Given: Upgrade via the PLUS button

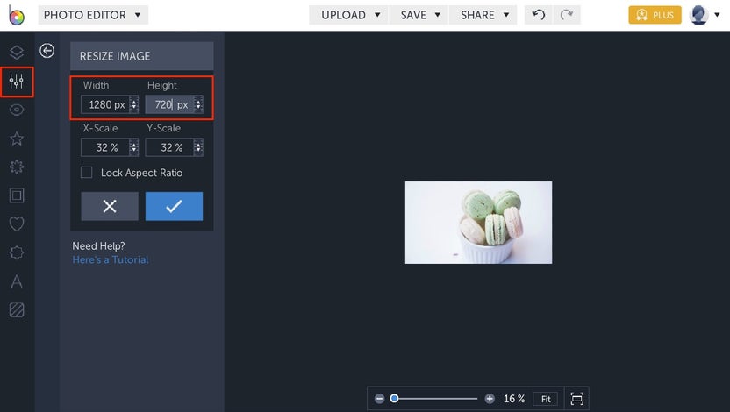Looking at the screenshot, I should (x=655, y=15).
